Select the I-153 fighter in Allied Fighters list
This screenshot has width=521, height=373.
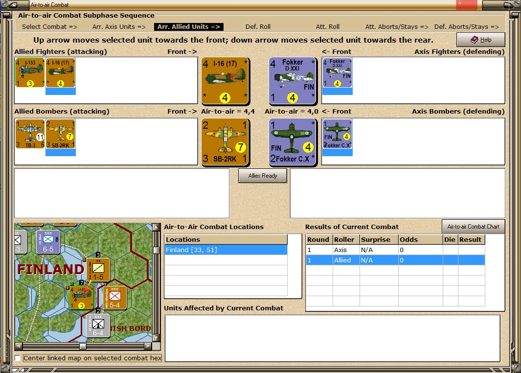[x=30, y=73]
